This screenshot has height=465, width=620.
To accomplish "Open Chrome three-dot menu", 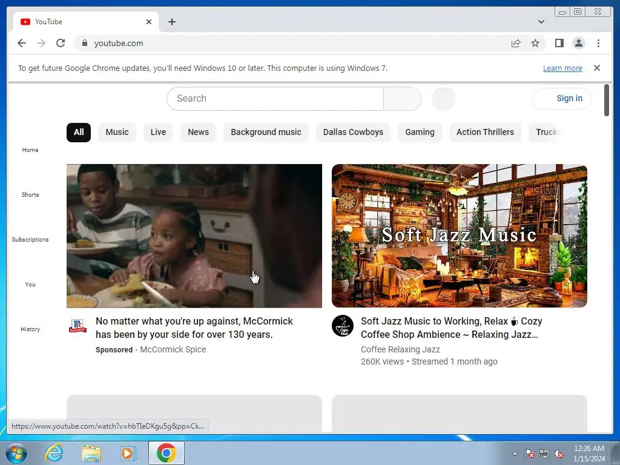I will [x=598, y=43].
